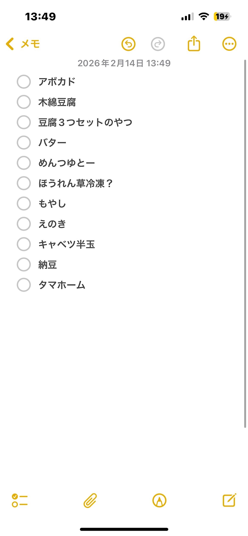Check off the 木綿豆腐 item
The image size is (248, 536).
coord(24,102)
